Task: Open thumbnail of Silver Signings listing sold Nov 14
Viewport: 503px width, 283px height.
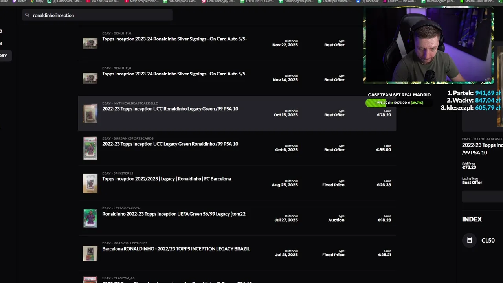Action: 90,78
